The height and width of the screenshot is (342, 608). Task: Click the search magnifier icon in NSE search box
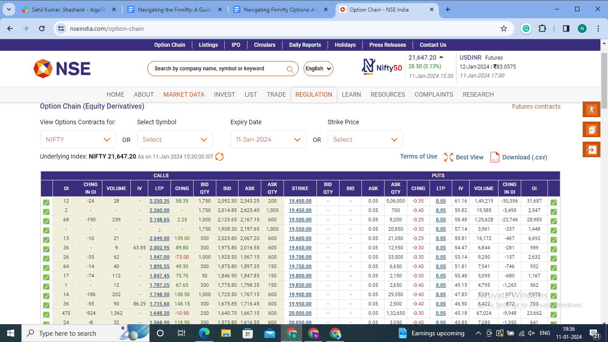coord(290,69)
